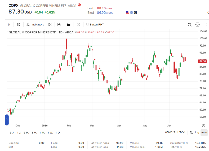Enable the Buiten RHT checkbox
The image size is (209, 151).
(88, 24)
